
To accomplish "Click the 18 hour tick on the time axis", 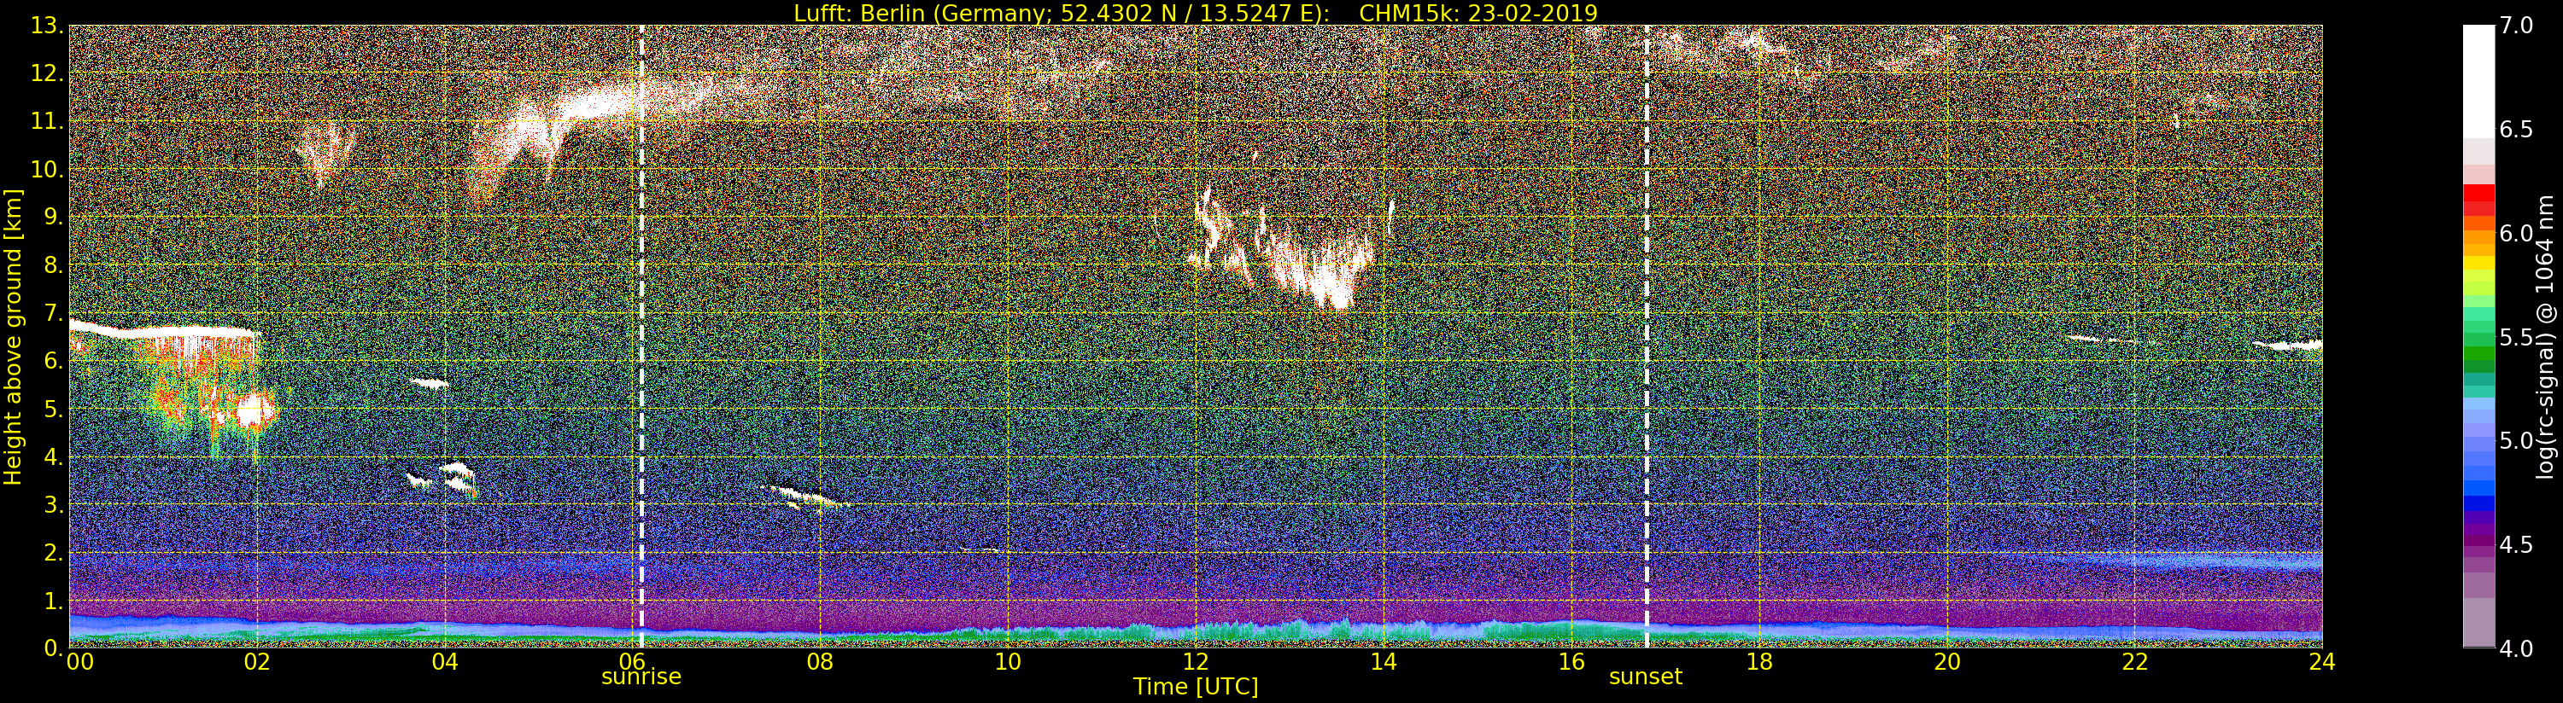I will point(1759,661).
